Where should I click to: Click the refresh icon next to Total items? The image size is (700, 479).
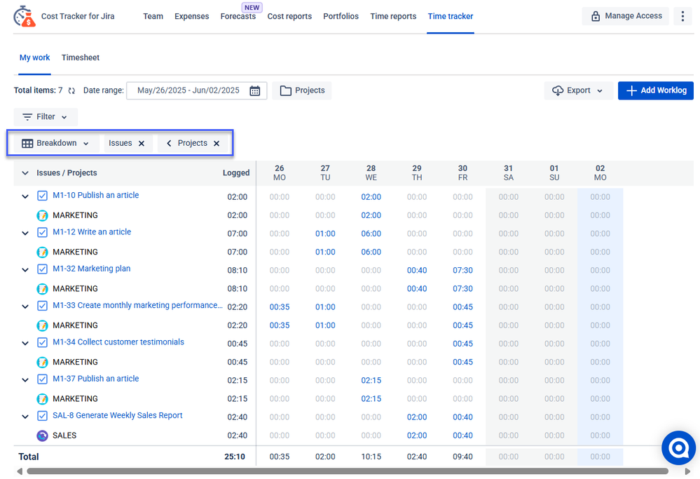point(71,90)
